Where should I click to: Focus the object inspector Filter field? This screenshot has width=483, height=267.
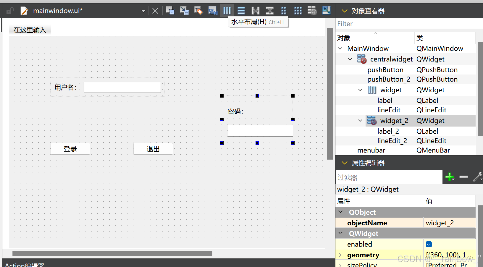(x=409, y=24)
